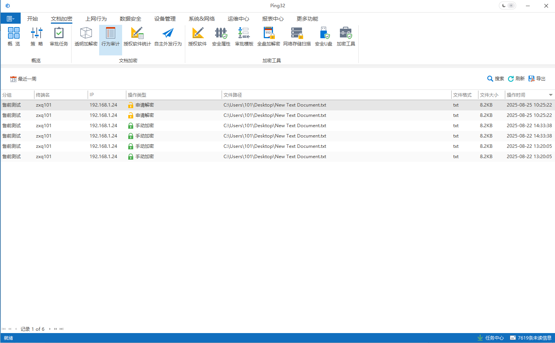Sort by the 终端名 column header

coord(61,95)
